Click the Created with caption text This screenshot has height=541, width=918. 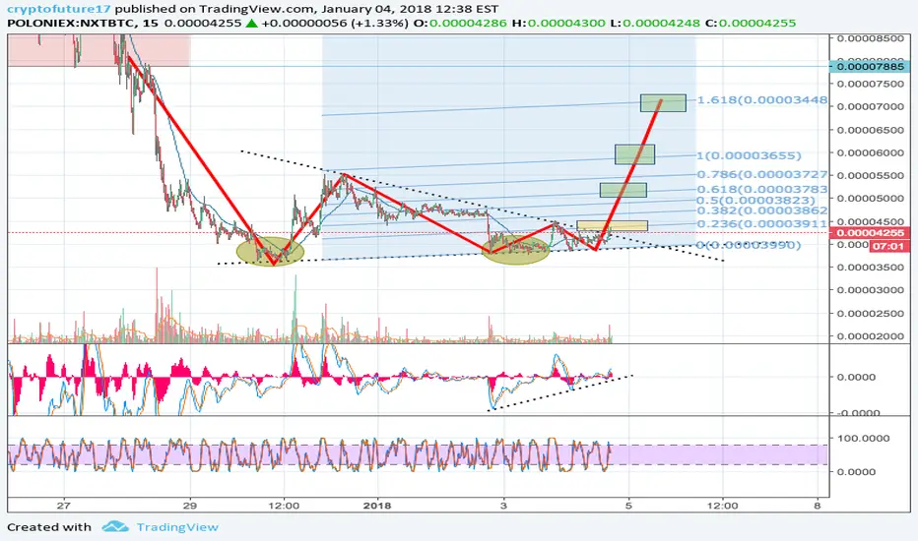pyautogui.click(x=49, y=527)
